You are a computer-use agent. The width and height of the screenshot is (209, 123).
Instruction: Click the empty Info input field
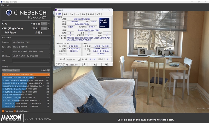coord(31,61)
